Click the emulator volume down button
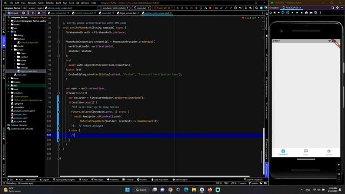 [x=279, y=13]
